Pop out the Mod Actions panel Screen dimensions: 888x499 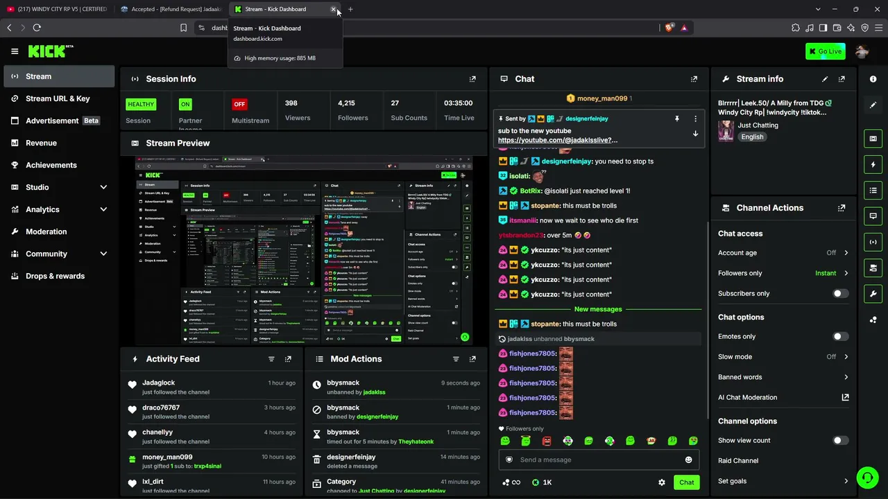[x=472, y=359]
